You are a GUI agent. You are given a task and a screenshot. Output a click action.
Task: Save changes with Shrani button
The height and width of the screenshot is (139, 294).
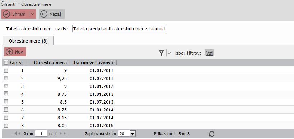[15, 14]
